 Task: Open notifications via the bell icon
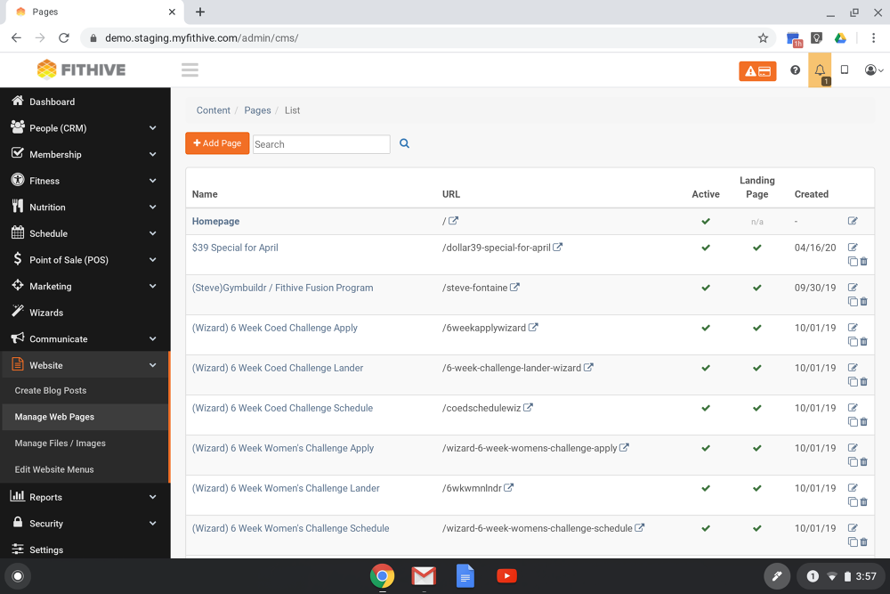click(x=820, y=69)
